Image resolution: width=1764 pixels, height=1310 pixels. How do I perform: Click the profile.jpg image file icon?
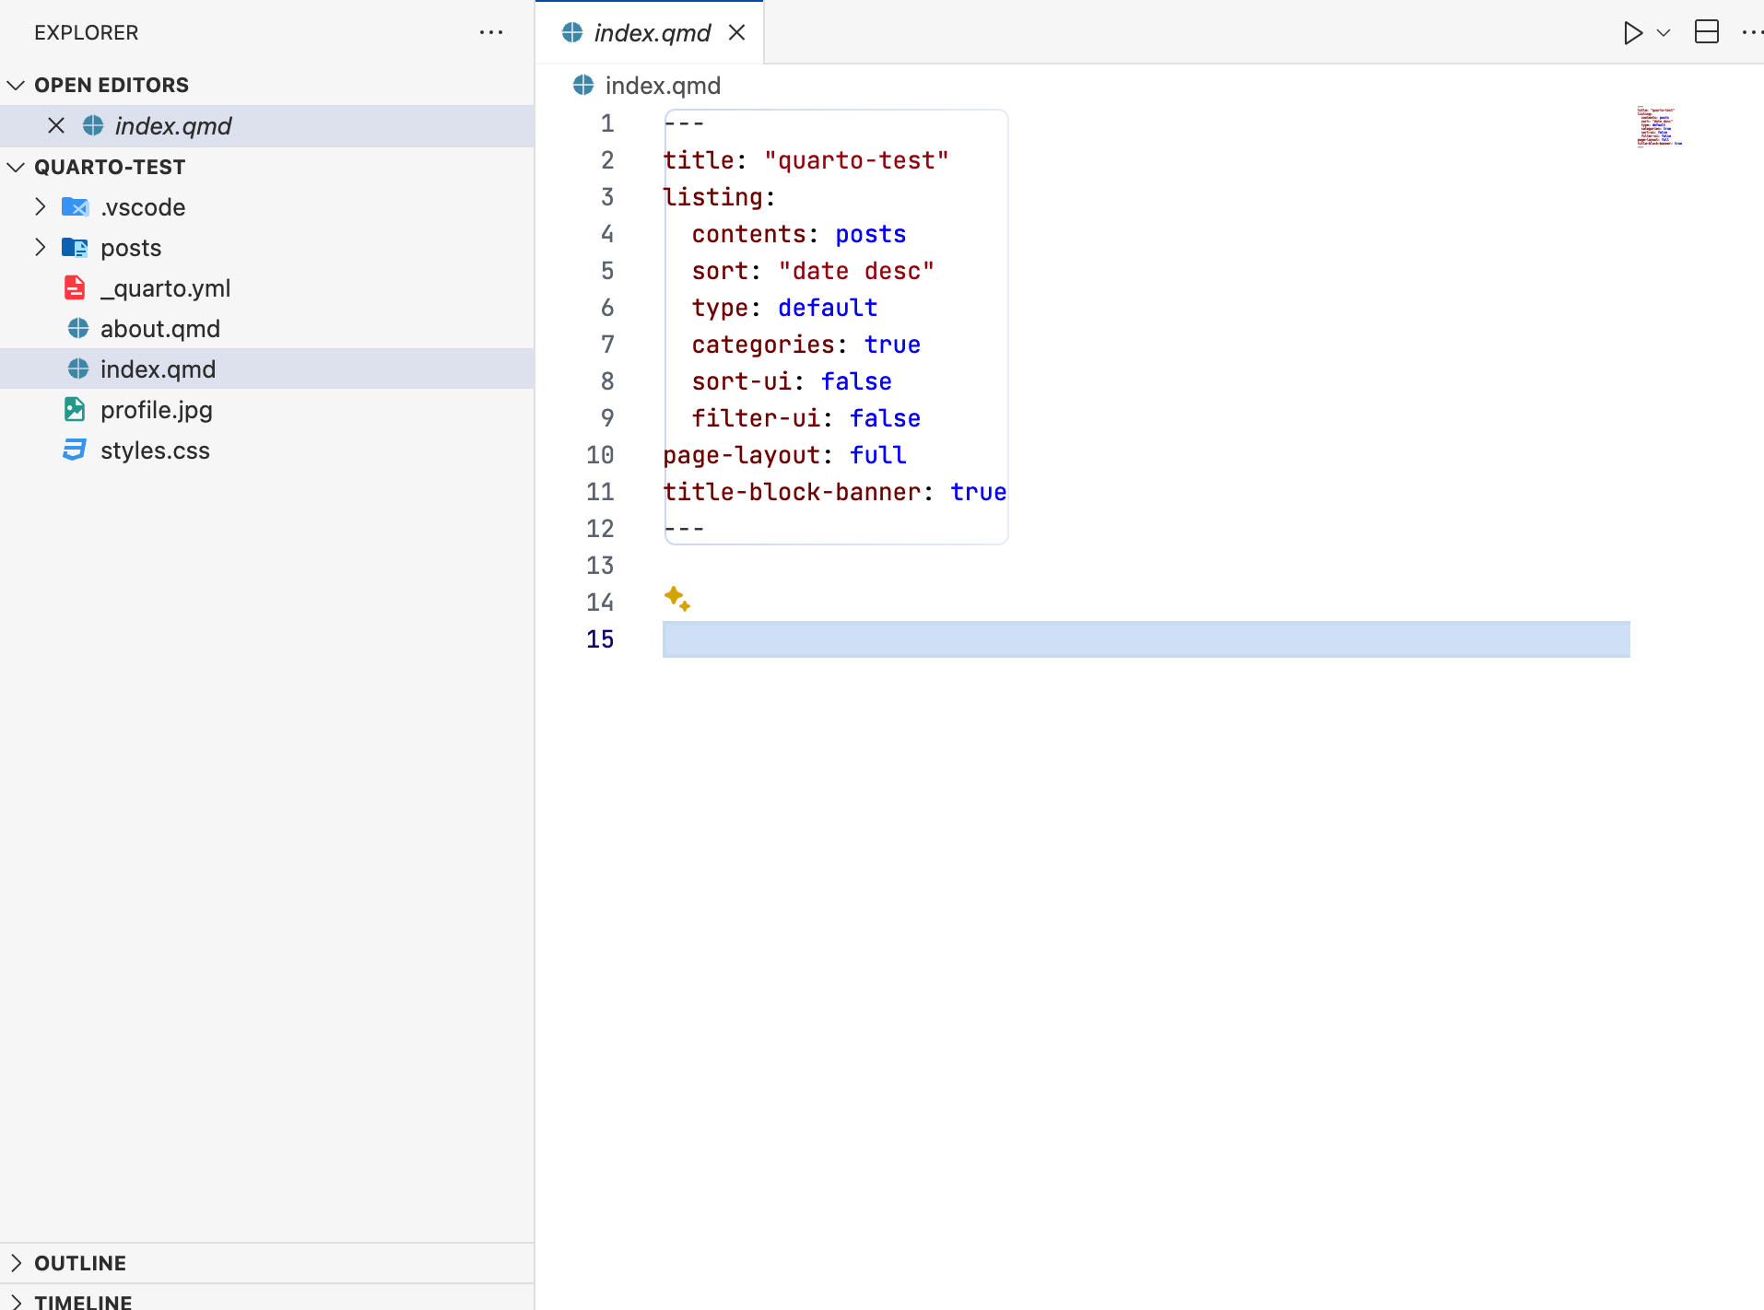75,410
